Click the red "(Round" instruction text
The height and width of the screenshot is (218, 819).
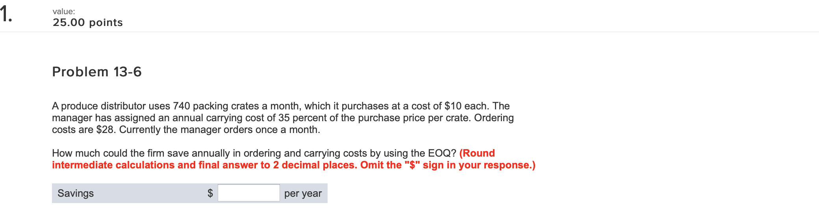(477, 153)
